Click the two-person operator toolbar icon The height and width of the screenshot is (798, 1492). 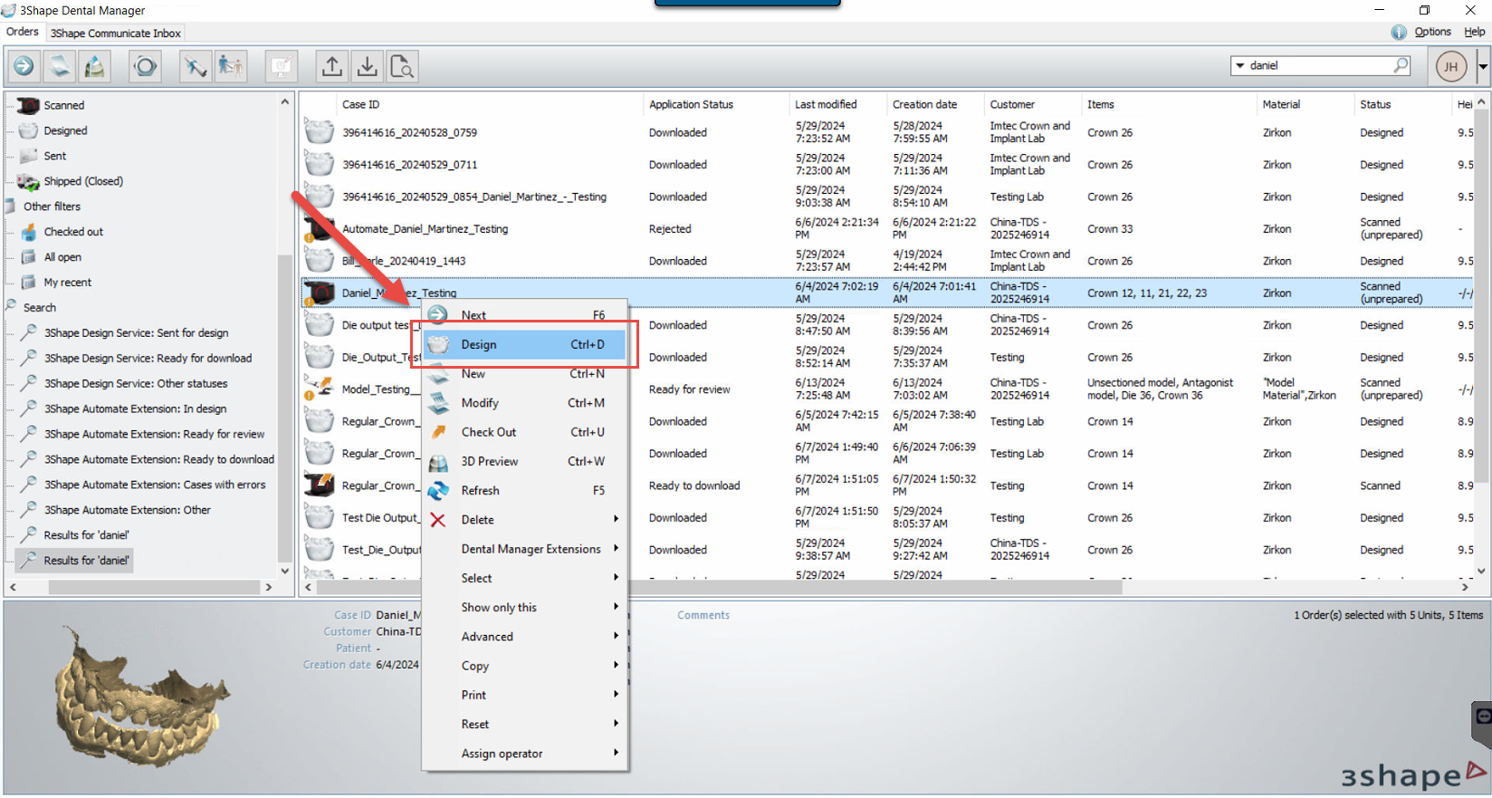230,66
